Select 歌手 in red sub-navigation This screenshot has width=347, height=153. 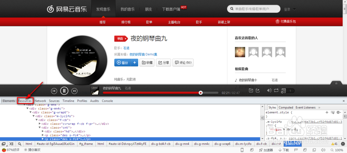pyautogui.click(x=199, y=22)
